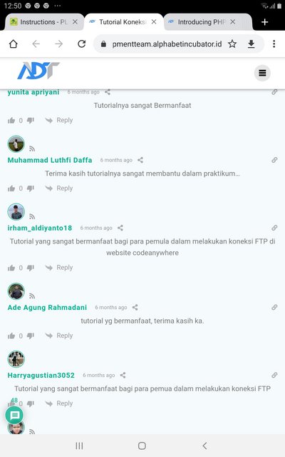Like yunita apriyani's comment with thumbs up
Image resolution: width=285 pixels, height=457 pixels.
pyautogui.click(x=11, y=121)
